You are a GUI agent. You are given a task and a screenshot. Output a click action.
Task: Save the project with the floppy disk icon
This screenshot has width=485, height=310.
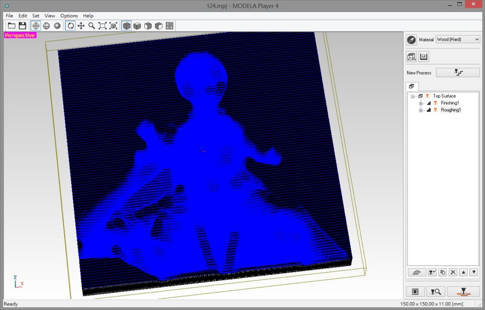pyautogui.click(x=22, y=26)
